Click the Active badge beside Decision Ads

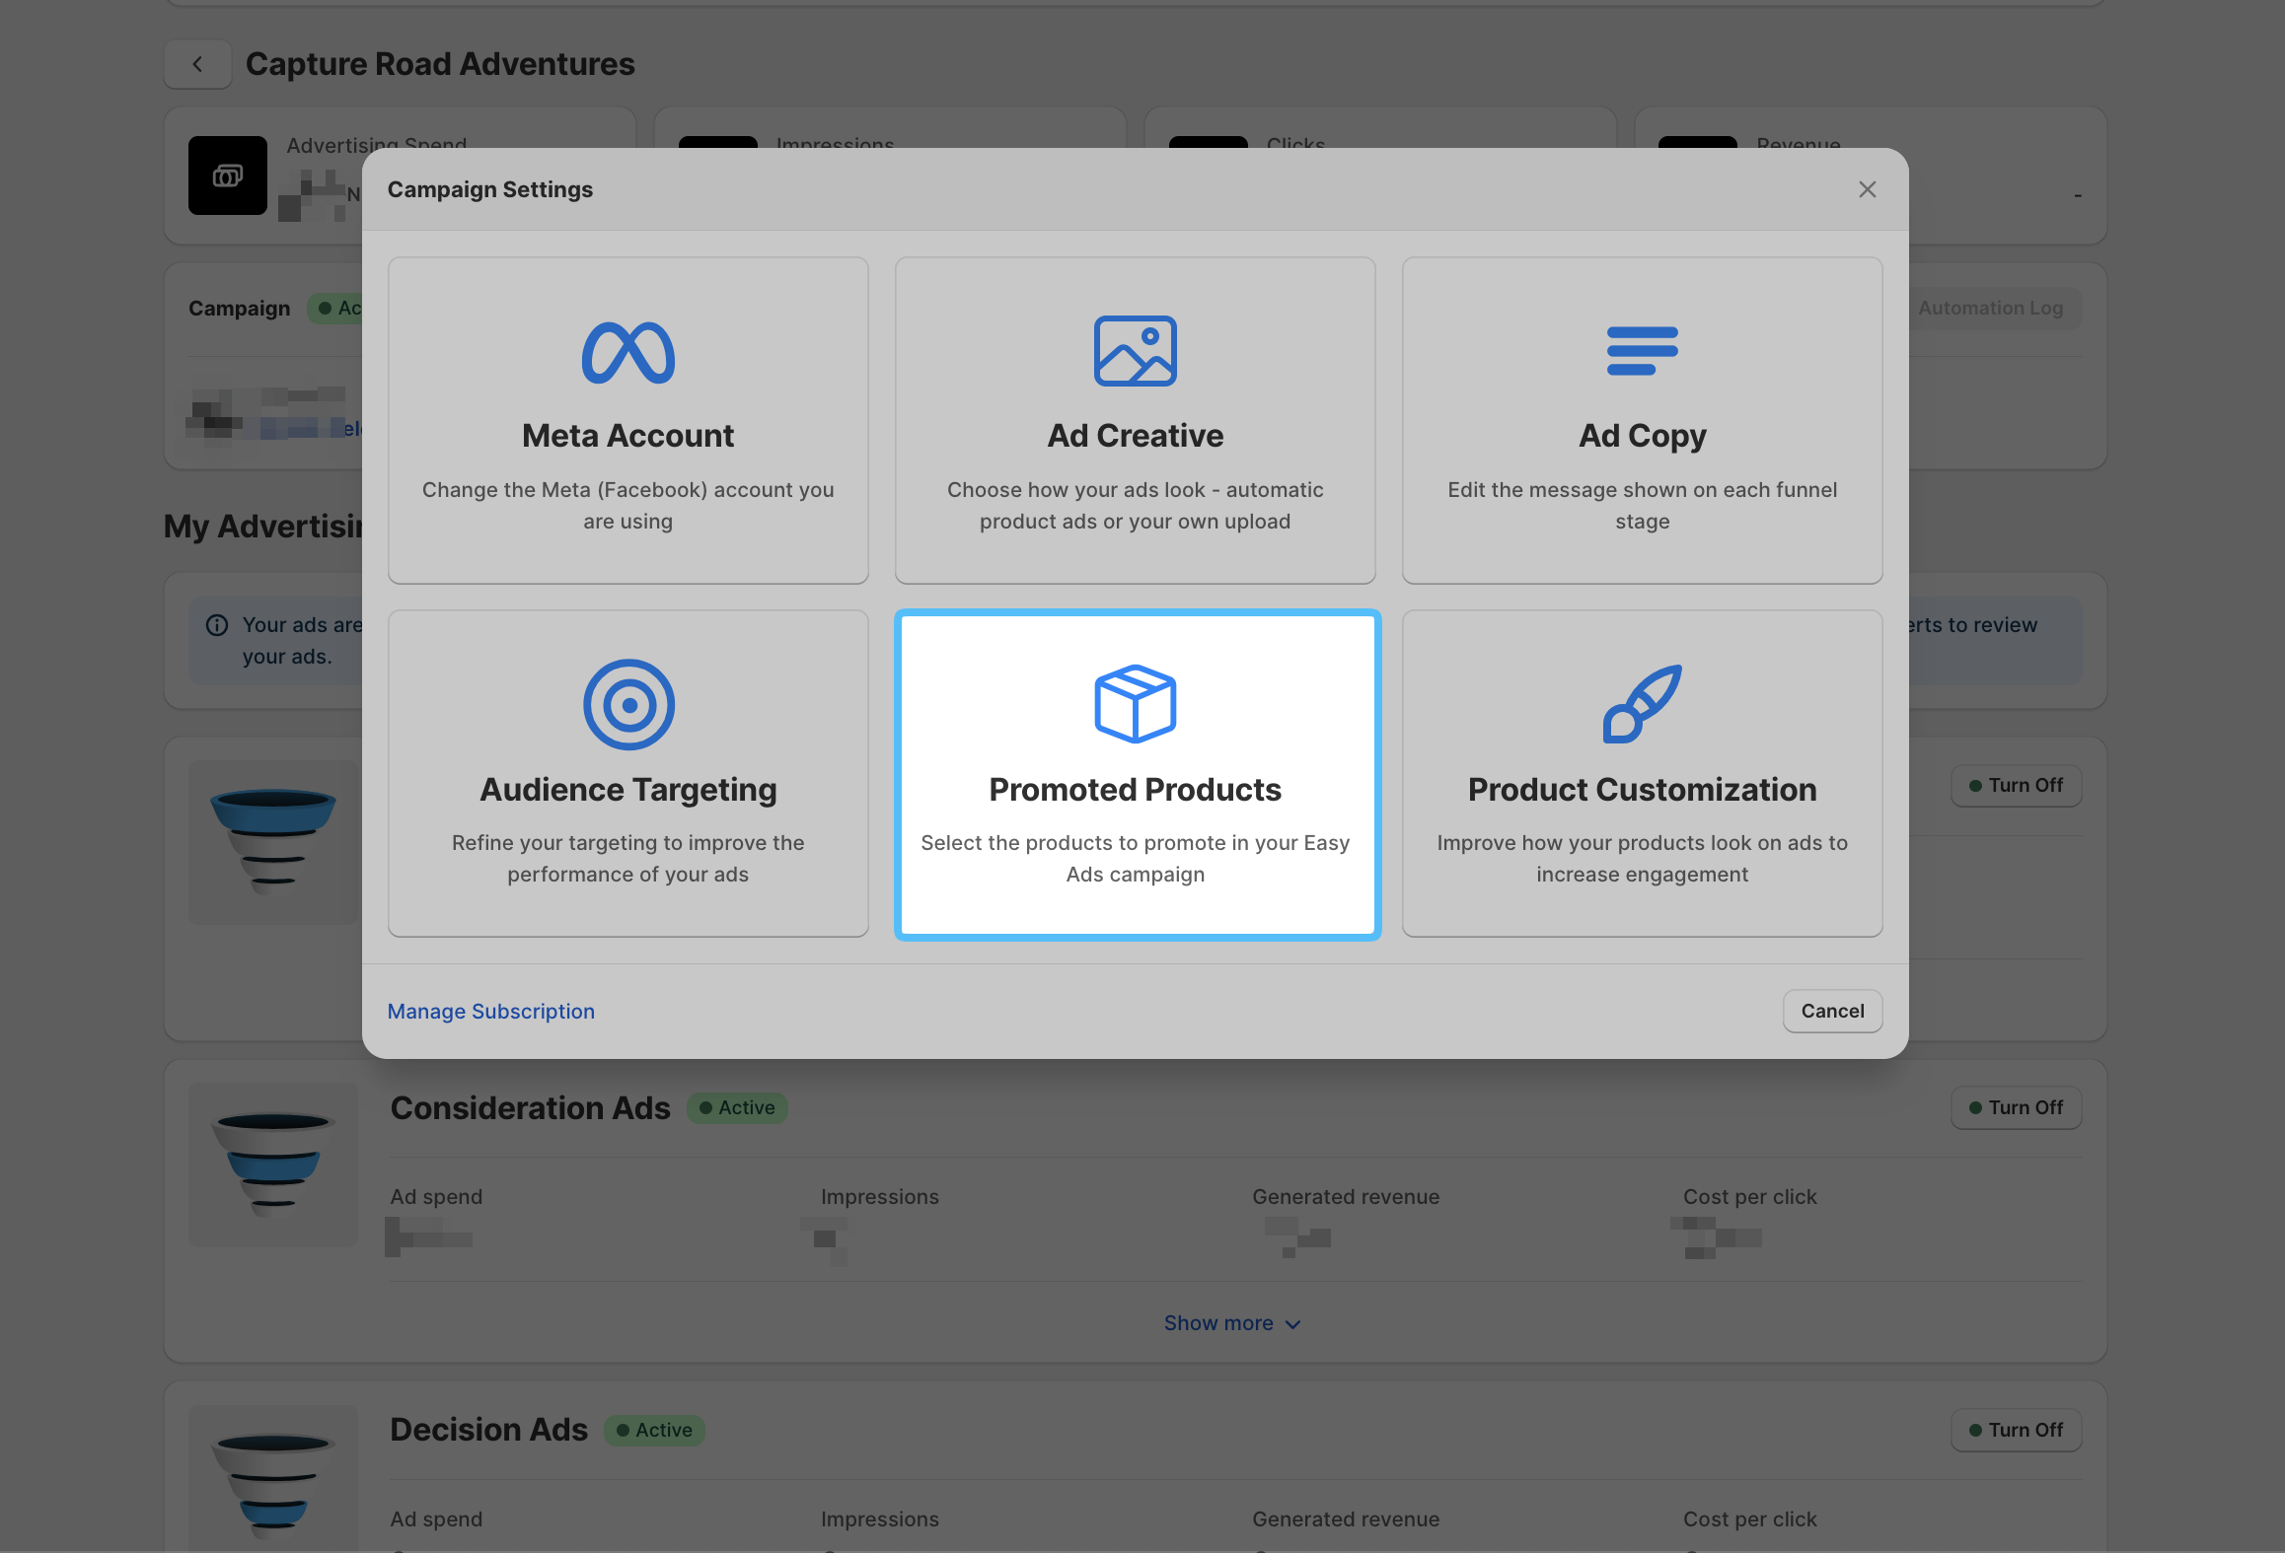654,1431
